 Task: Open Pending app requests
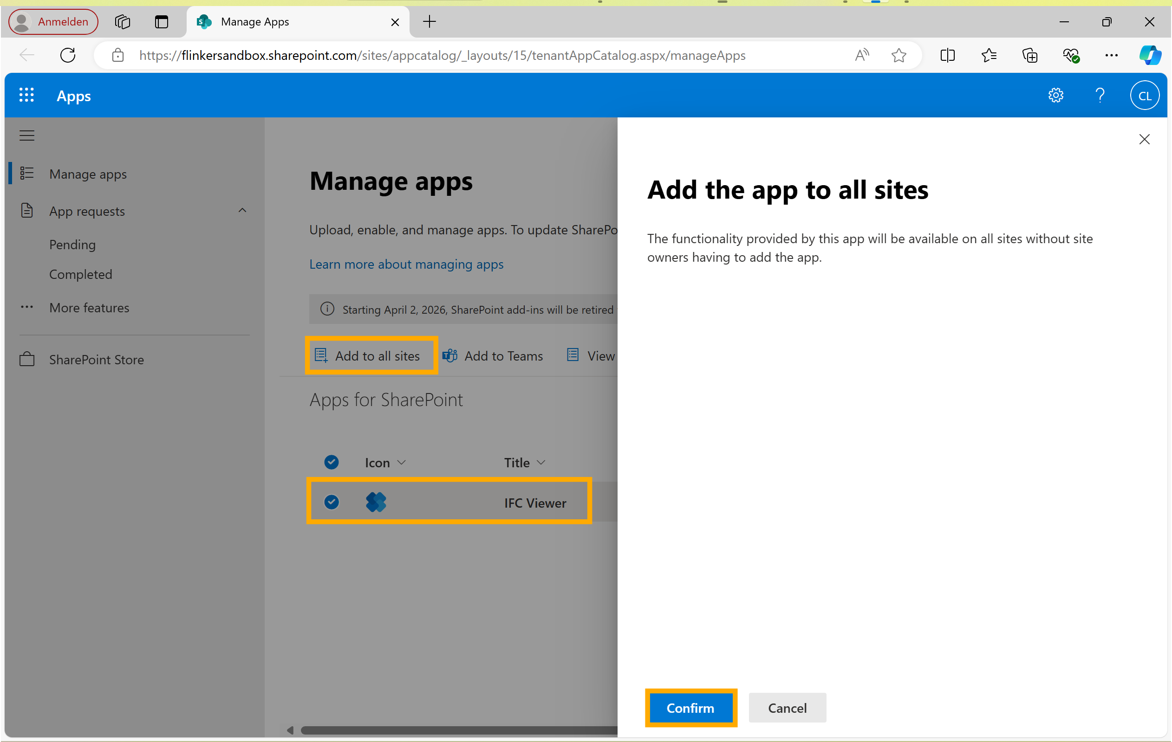click(x=72, y=244)
